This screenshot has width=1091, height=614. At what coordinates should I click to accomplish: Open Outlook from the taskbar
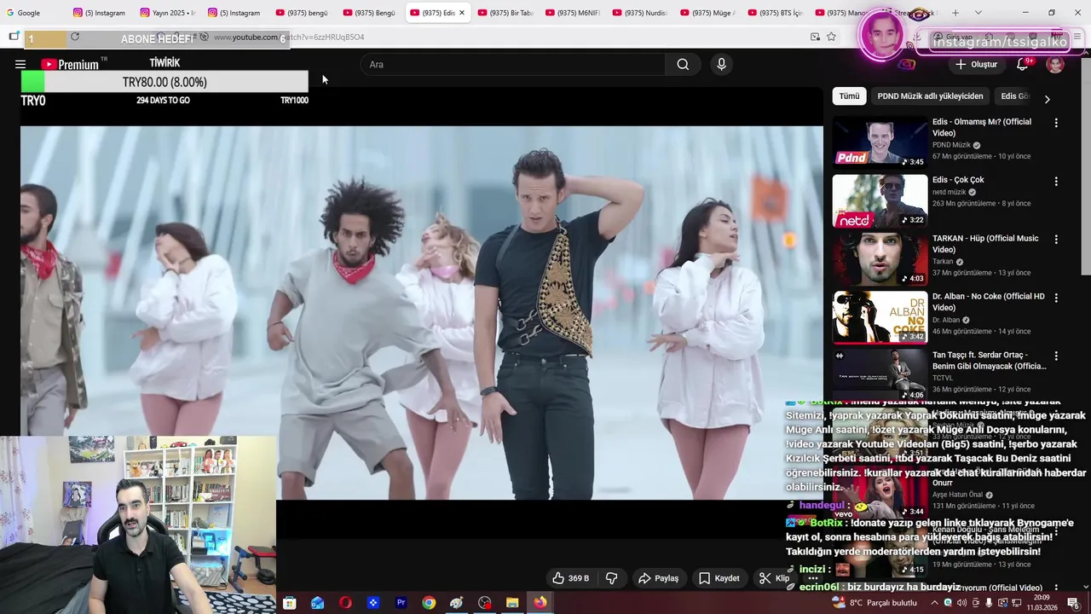(x=317, y=603)
